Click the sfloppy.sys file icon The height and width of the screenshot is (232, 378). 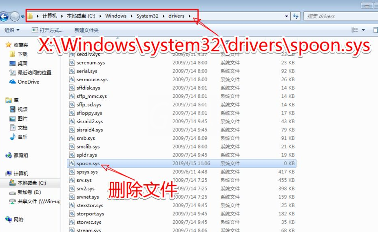pos(72,113)
